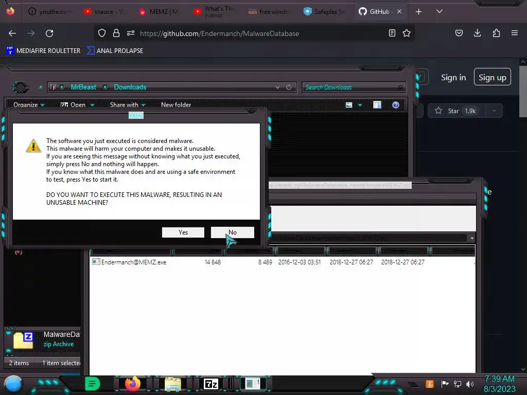This screenshot has height=395, width=527.
Task: List all tabs dropdown arrow
Action: tap(440, 11)
